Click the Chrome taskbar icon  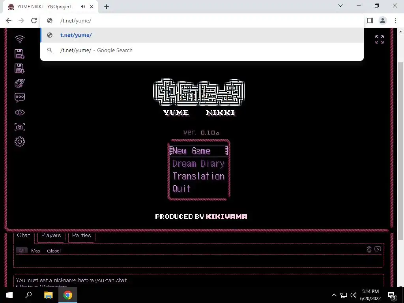[x=68, y=295]
